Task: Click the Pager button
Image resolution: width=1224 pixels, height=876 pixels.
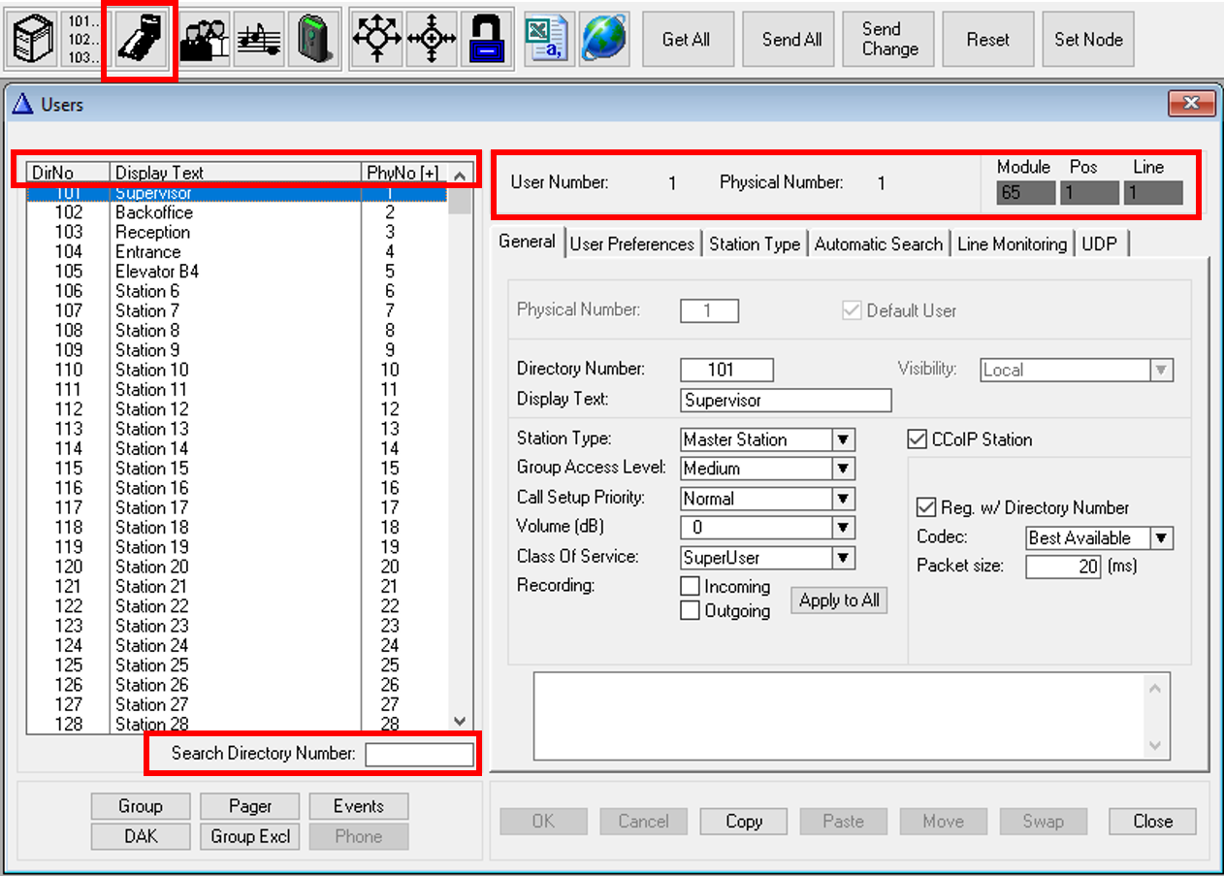Action: (250, 806)
